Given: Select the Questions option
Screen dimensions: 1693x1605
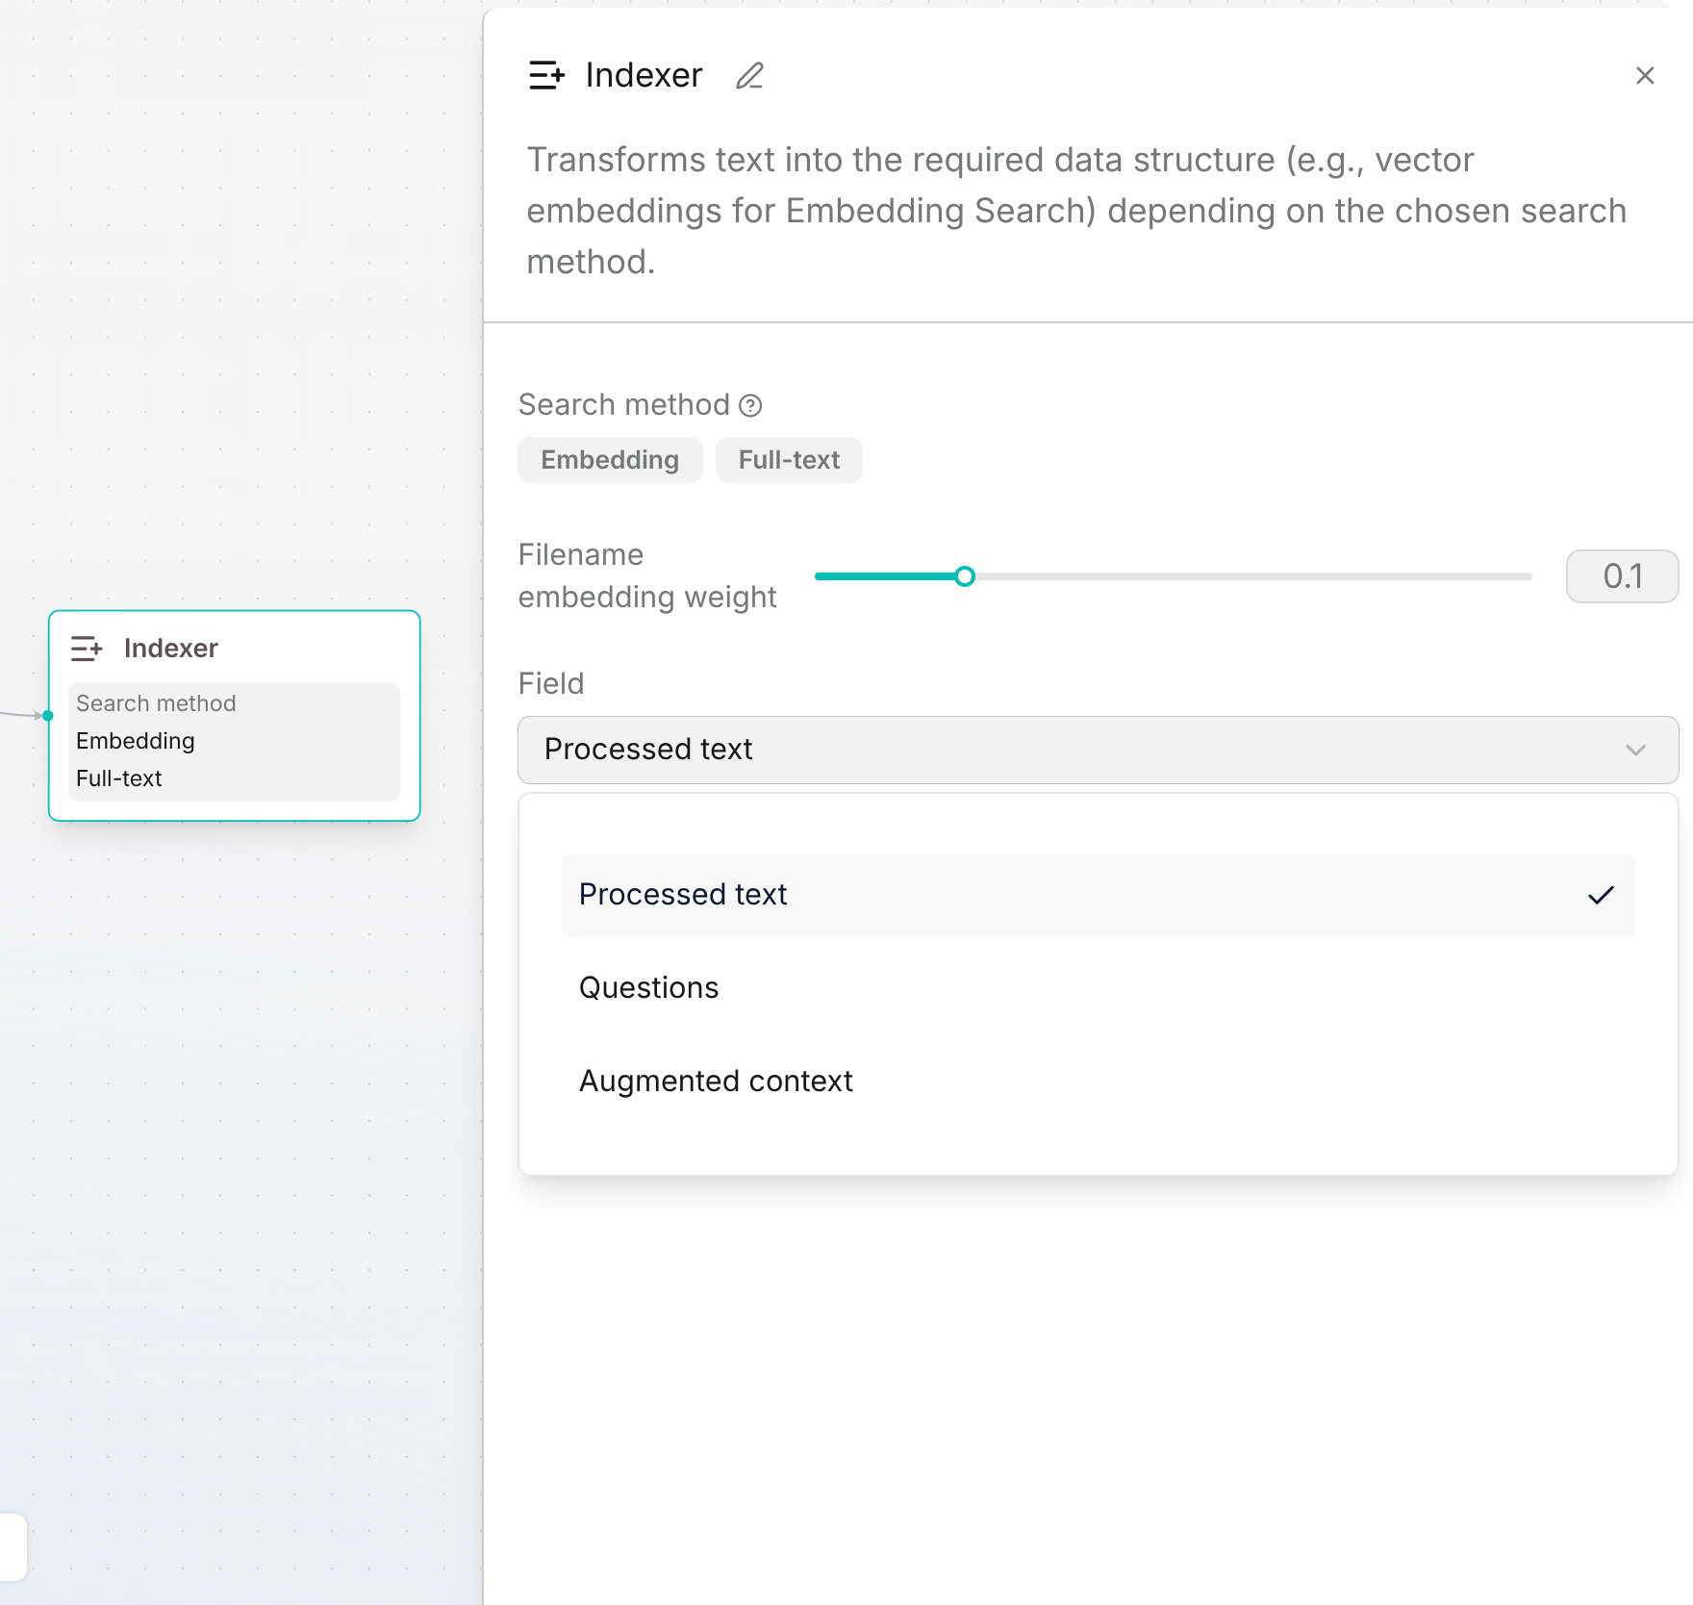Looking at the screenshot, I should click(1098, 988).
